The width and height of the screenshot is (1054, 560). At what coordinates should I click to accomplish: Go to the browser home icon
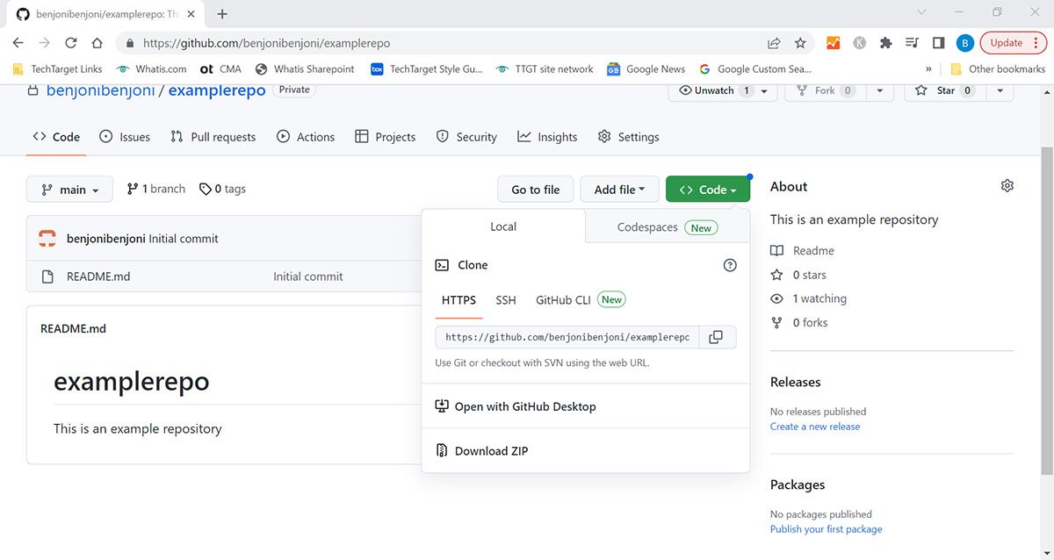click(x=97, y=43)
